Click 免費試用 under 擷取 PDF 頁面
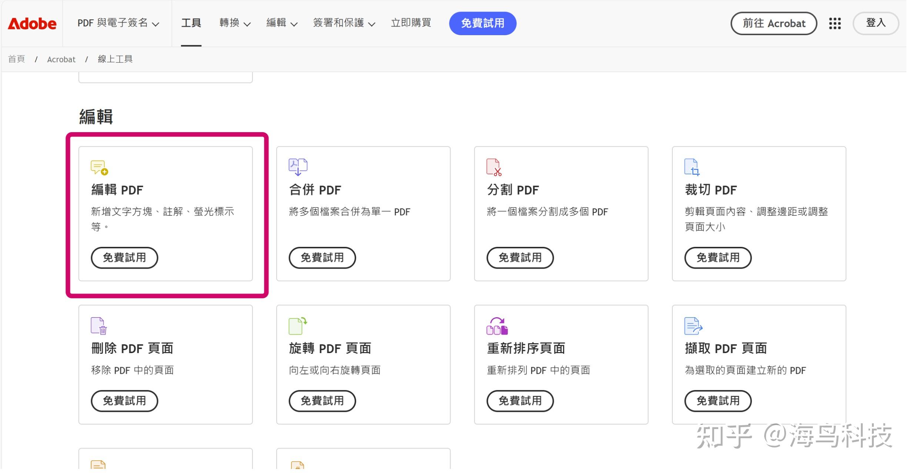This screenshot has width=916, height=473. [718, 401]
